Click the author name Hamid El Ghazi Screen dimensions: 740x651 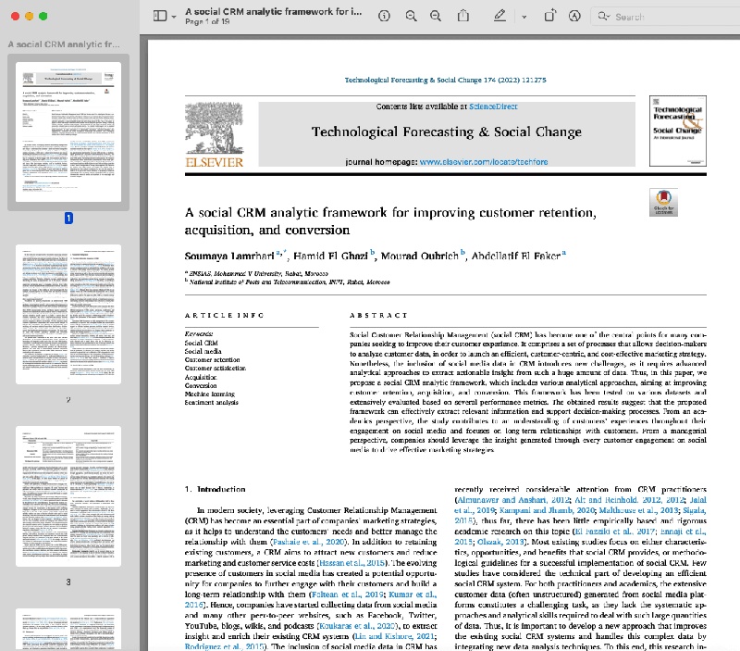tap(330, 256)
